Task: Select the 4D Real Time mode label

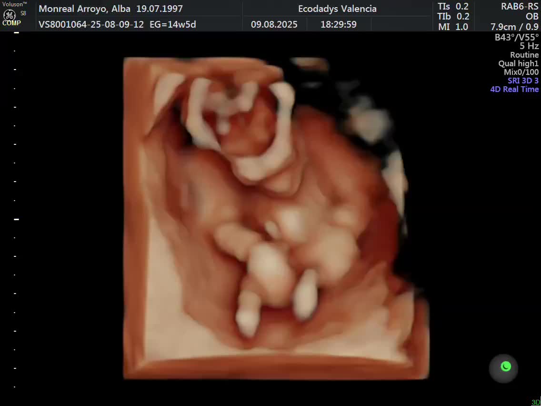Action: tap(514, 89)
